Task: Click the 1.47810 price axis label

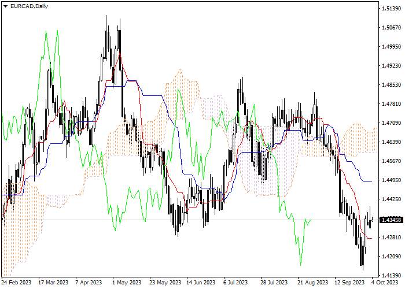Action: [x=392, y=104]
